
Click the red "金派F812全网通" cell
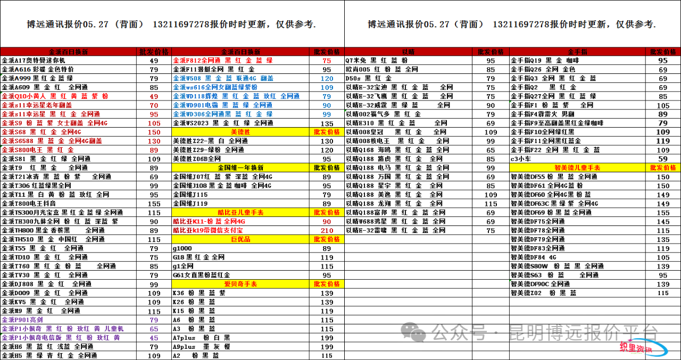click(240, 61)
